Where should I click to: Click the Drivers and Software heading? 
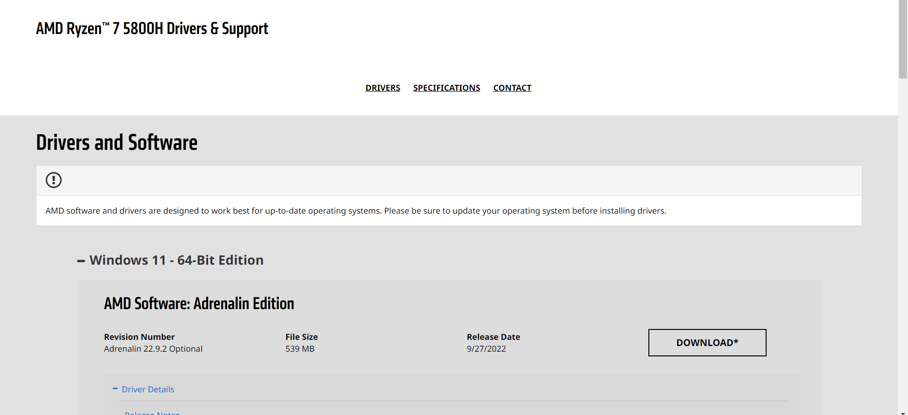click(117, 142)
